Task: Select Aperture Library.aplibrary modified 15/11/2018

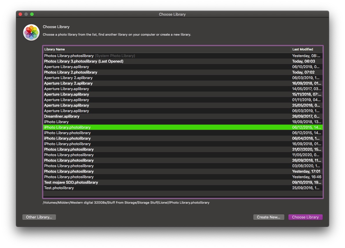Action: [183, 94]
